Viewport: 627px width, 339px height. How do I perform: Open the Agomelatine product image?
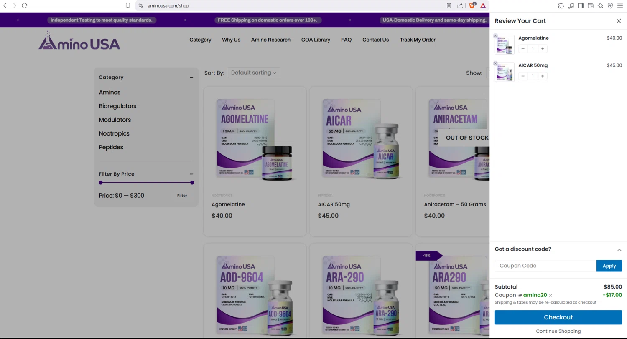coord(255,139)
